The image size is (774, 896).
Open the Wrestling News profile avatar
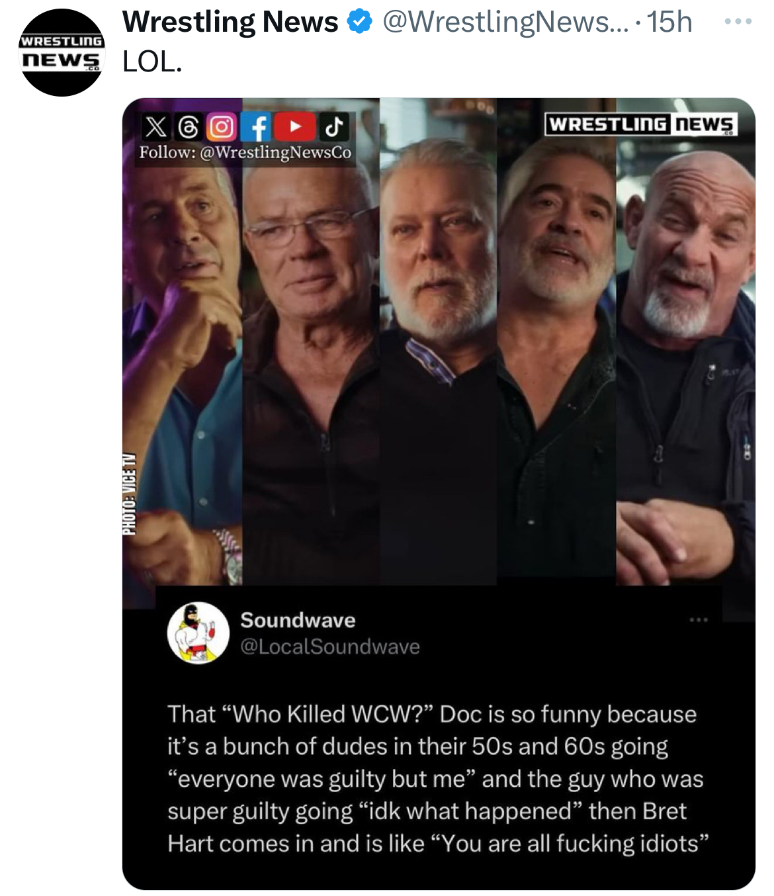tap(61, 53)
